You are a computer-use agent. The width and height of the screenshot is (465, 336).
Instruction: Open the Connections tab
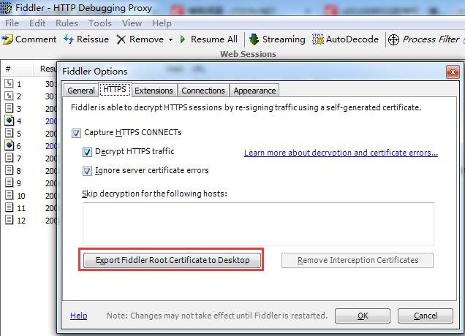203,91
